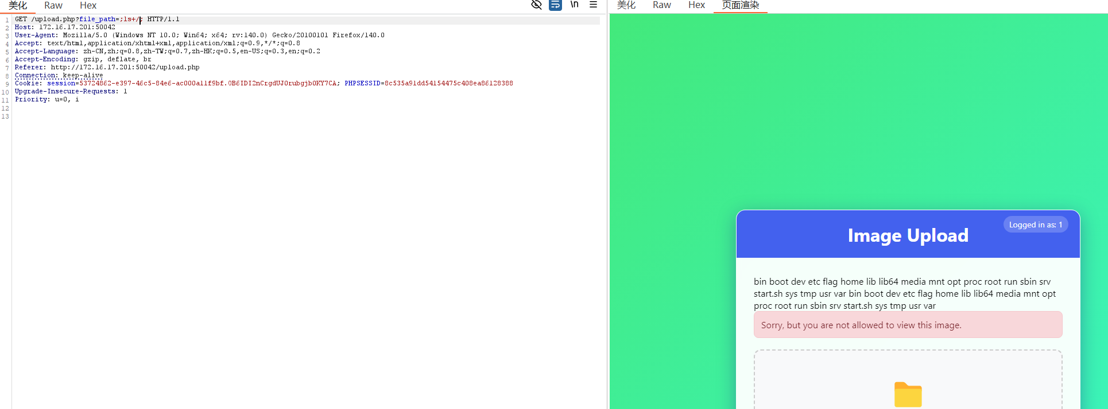Toggle word wrap in the request editor
This screenshot has width=1108, height=409.
pos(555,5)
